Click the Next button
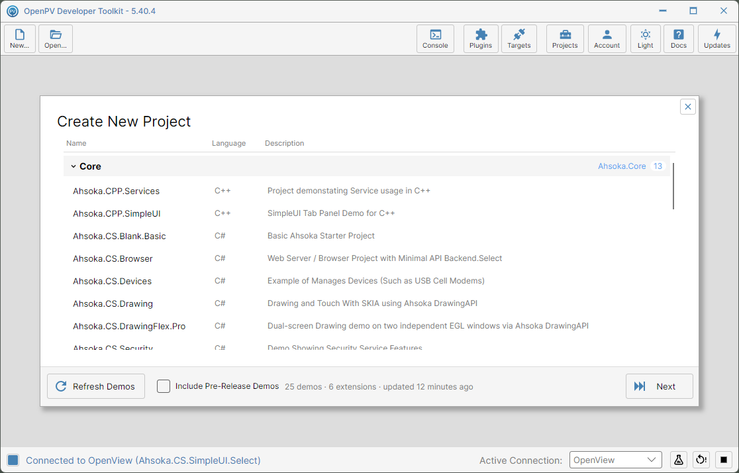Image resolution: width=739 pixels, height=473 pixels. click(x=660, y=386)
